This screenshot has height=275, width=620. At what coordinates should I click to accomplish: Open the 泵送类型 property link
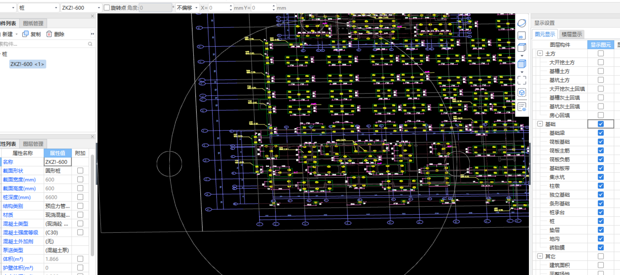[x=13, y=250]
